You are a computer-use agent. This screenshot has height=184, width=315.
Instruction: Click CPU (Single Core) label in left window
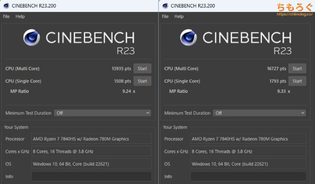(23, 81)
